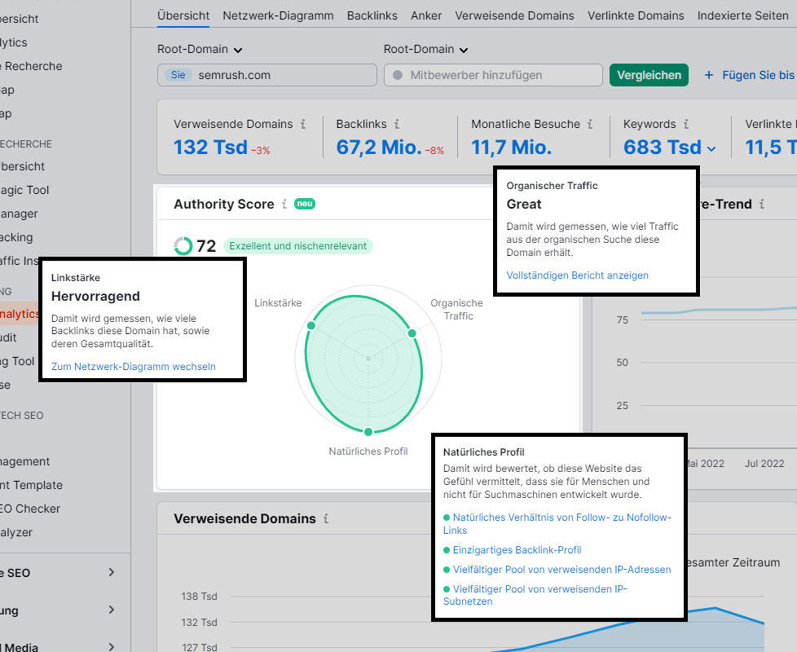797x652 pixels.
Task: Click info icon beside Keywords metric
Action: [x=686, y=125]
